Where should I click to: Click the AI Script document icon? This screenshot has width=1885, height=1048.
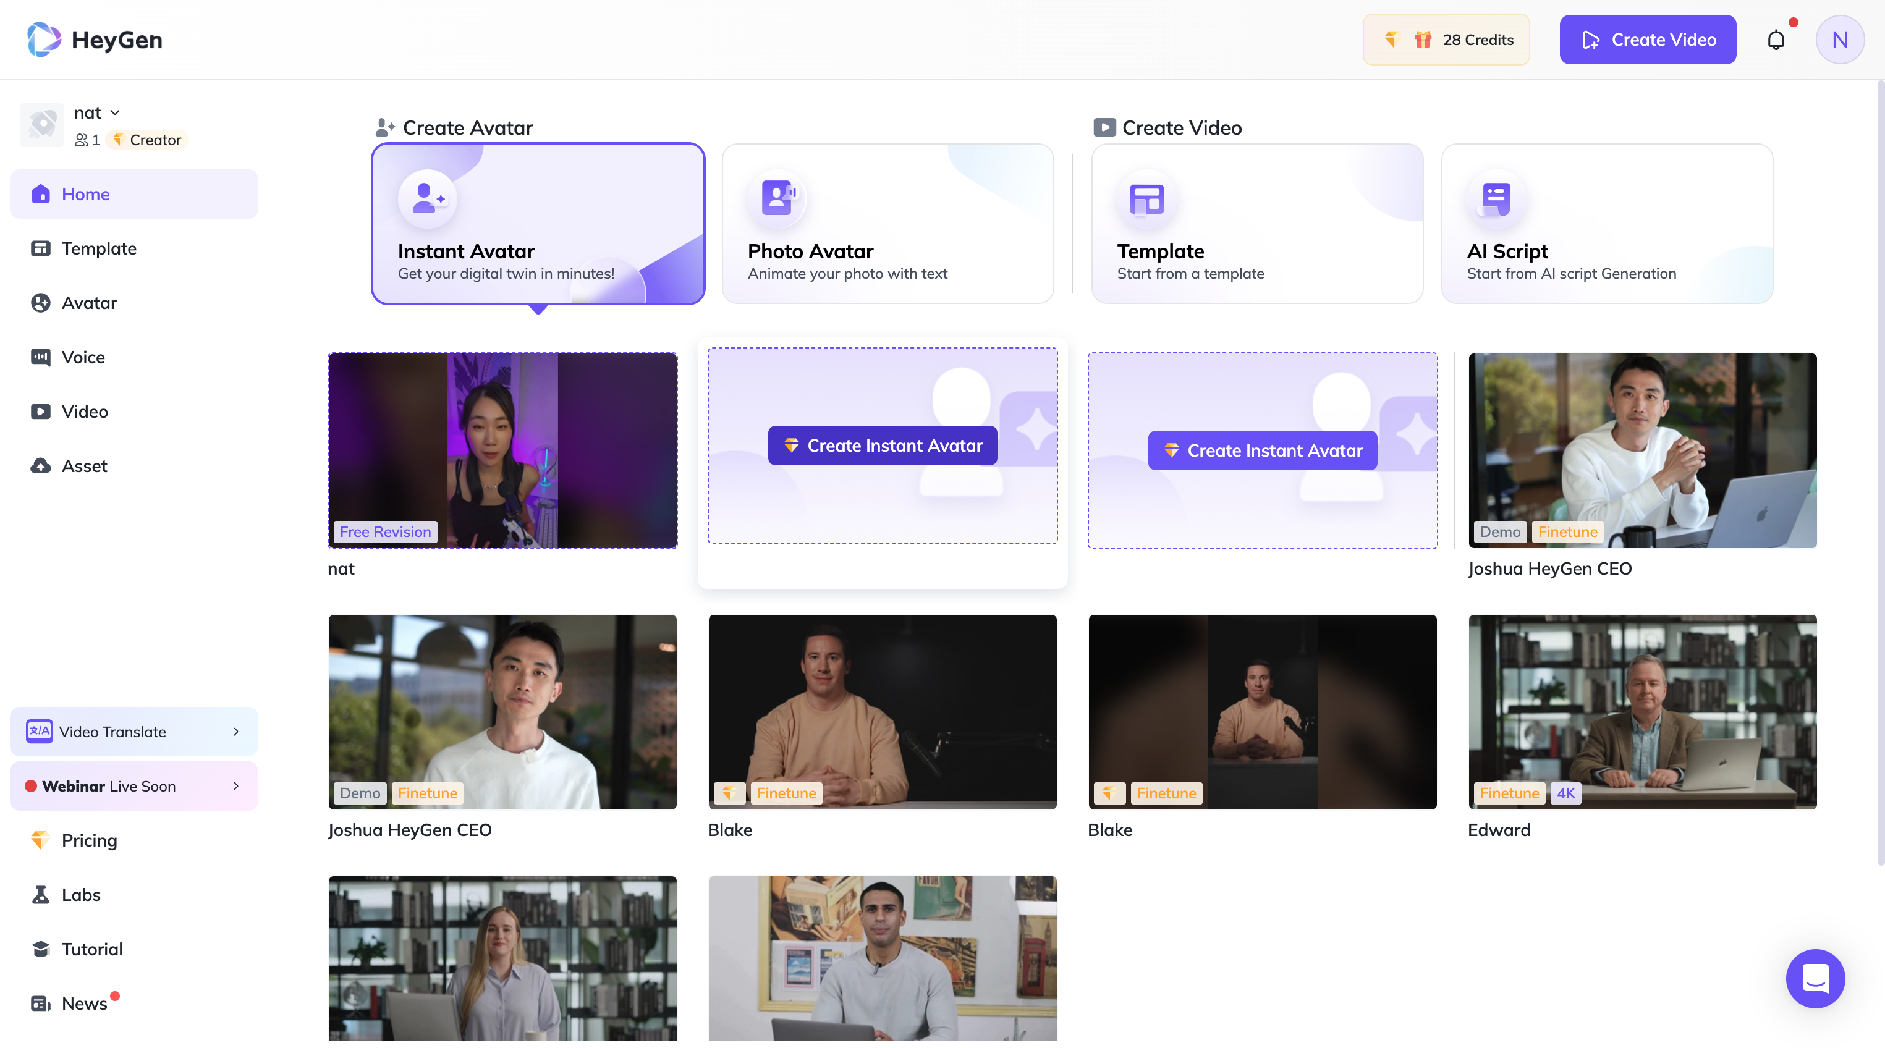coord(1496,198)
